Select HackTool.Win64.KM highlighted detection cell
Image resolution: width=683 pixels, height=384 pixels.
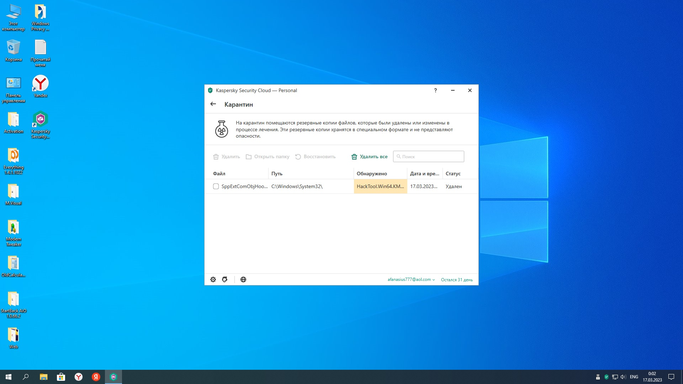click(x=380, y=186)
